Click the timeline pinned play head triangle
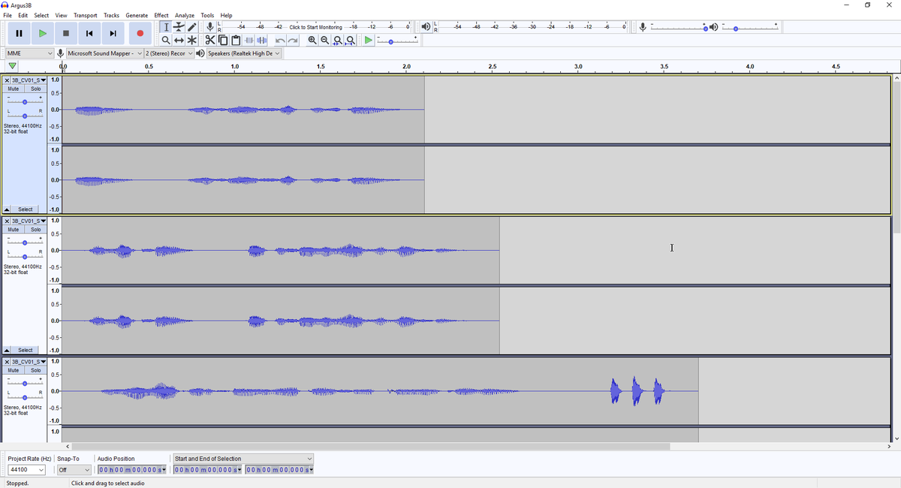Screen dimensions: 901x488 [x=12, y=66]
